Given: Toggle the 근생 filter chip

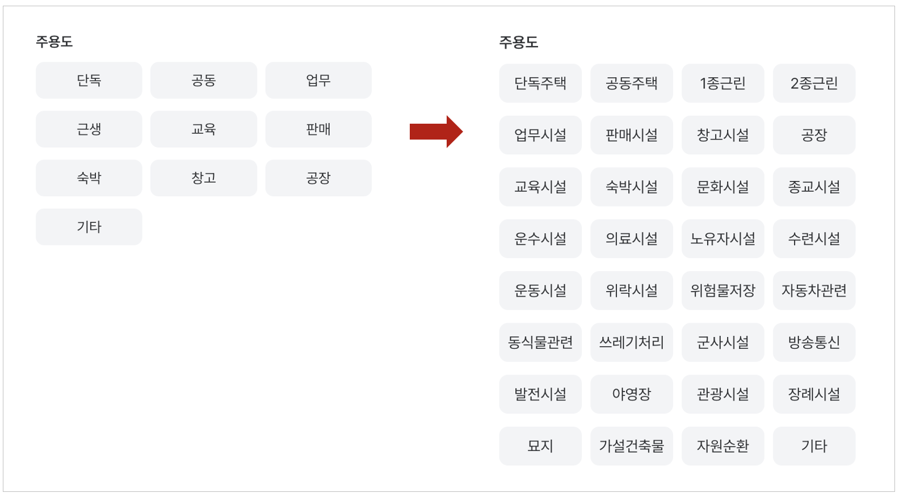Looking at the screenshot, I should click(x=89, y=129).
